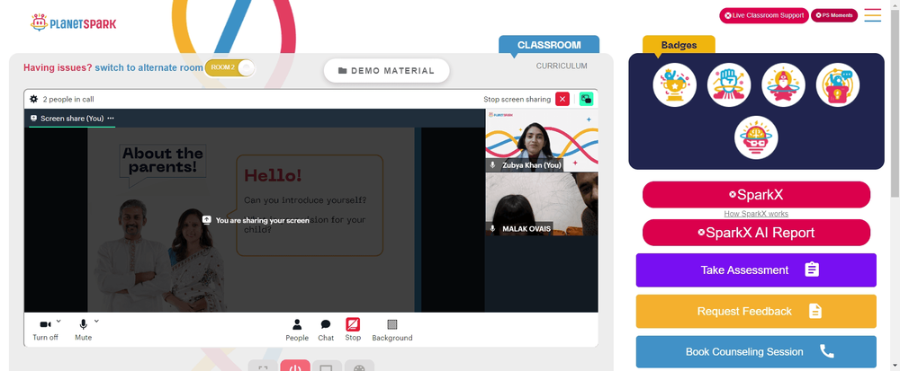Select the trophy star badge
The width and height of the screenshot is (900, 371).
(674, 84)
